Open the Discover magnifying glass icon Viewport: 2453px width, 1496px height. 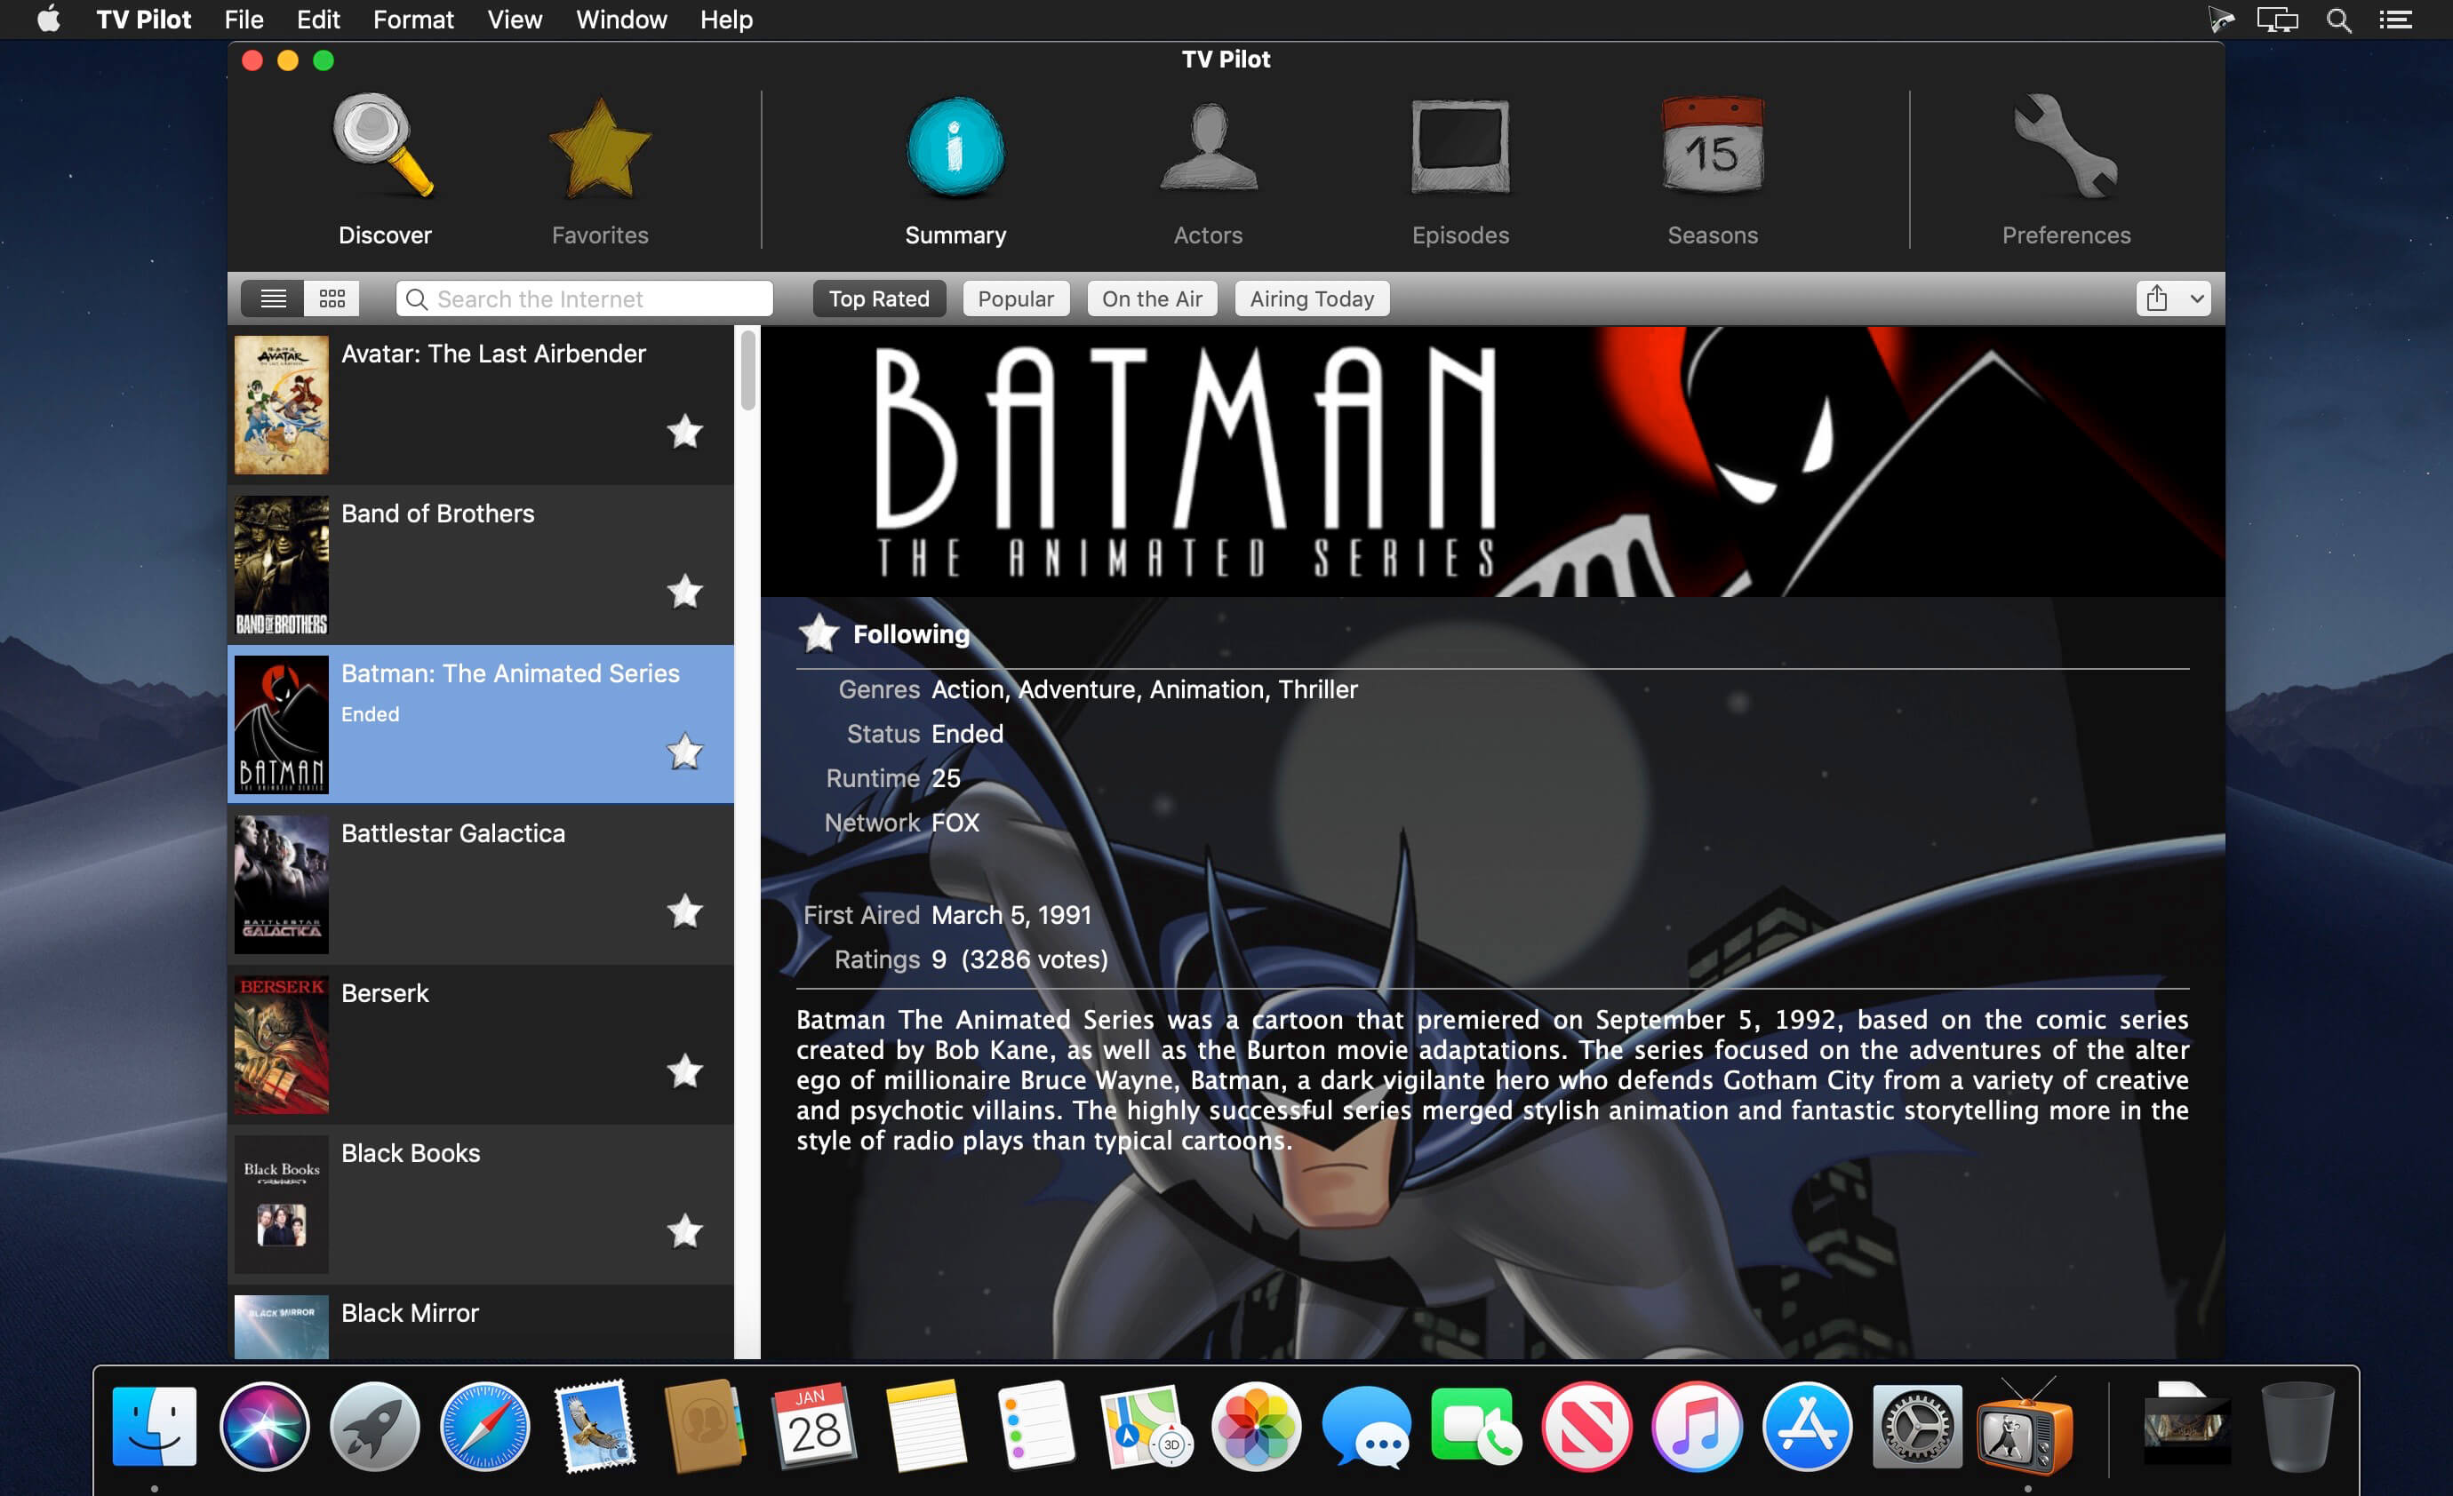[384, 147]
